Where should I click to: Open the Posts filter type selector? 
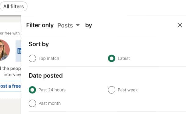(69, 25)
